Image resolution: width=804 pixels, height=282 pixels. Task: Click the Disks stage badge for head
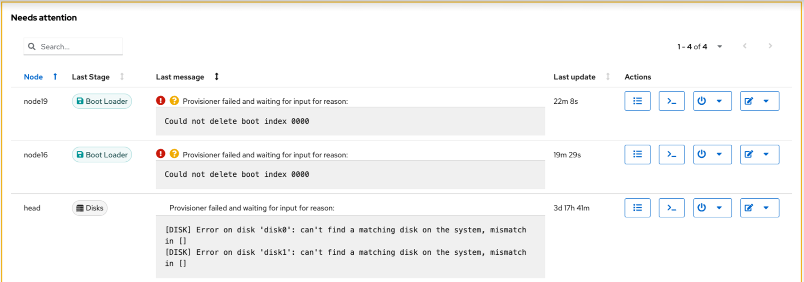pos(90,208)
